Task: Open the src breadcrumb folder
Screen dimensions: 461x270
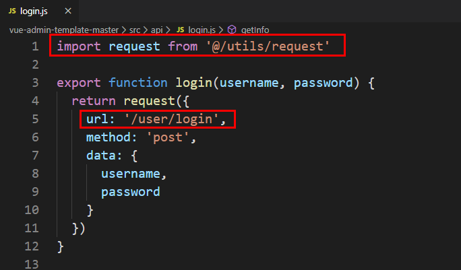Action: tap(135, 30)
